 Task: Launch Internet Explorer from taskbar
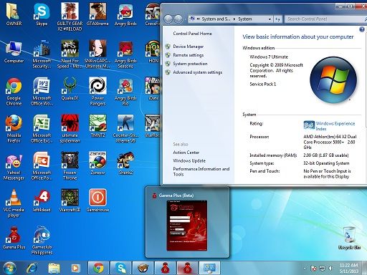[32, 268]
